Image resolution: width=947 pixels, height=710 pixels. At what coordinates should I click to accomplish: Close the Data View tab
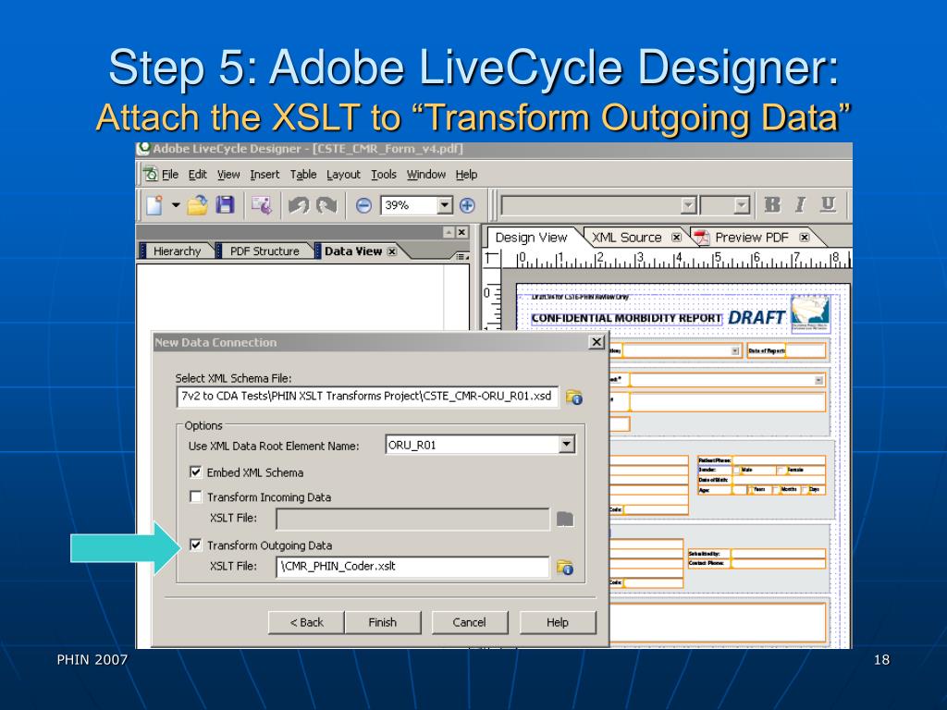coord(392,251)
